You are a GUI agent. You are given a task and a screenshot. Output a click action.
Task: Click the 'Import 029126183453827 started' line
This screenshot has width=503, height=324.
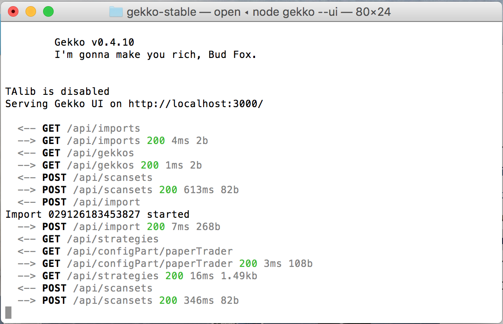[98, 214]
